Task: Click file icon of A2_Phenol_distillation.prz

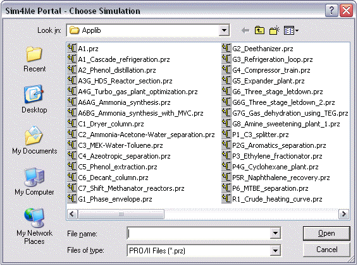Action: pyautogui.click(x=72, y=70)
